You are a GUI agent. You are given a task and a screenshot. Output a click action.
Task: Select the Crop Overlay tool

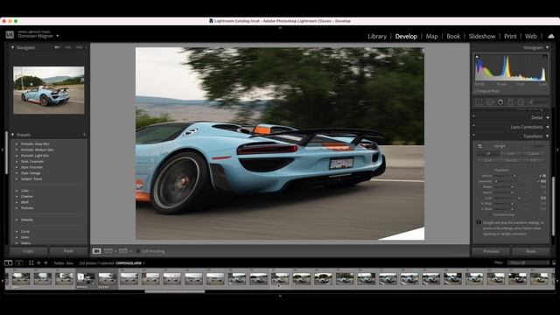pyautogui.click(x=479, y=102)
